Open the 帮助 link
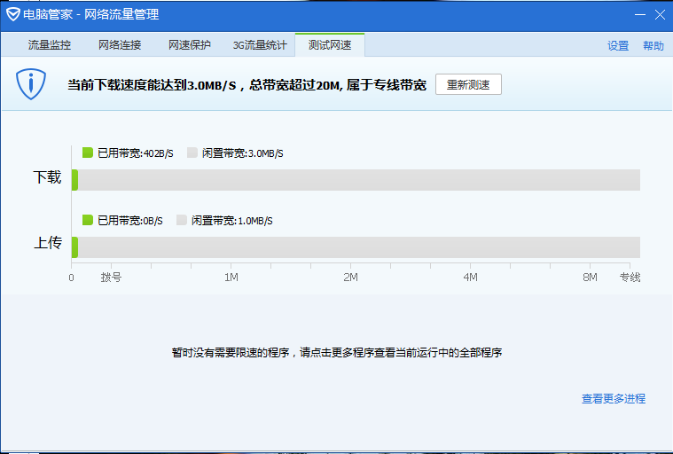Image resolution: width=673 pixels, height=454 pixels. tap(653, 46)
